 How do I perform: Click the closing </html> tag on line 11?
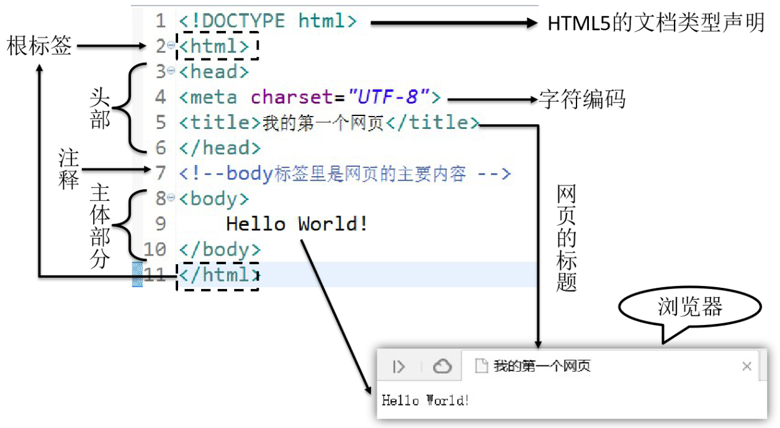[218, 275]
